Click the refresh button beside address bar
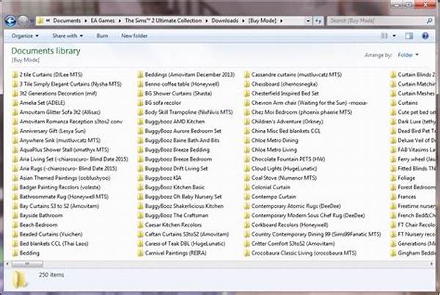Screen dimensions: 440x295 coord(318,21)
